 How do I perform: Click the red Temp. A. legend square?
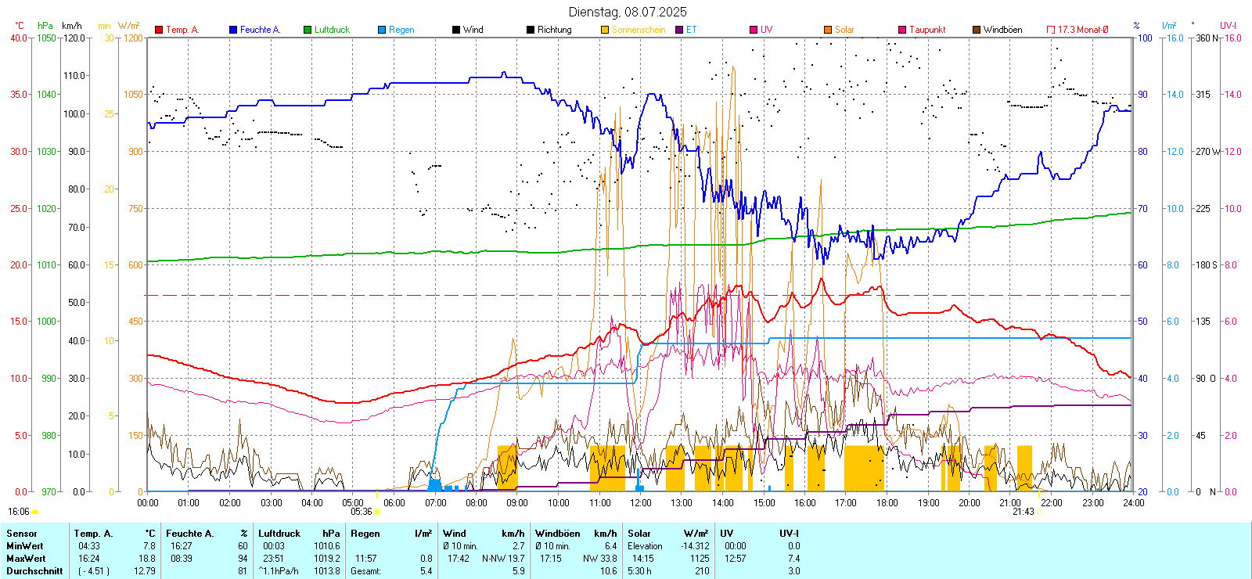pos(159,30)
